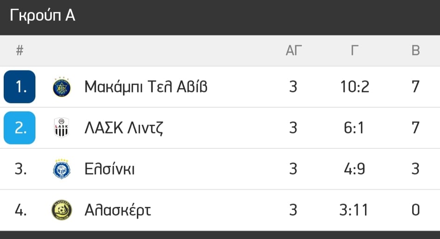Click the ΑΓ column header

pyautogui.click(x=293, y=51)
